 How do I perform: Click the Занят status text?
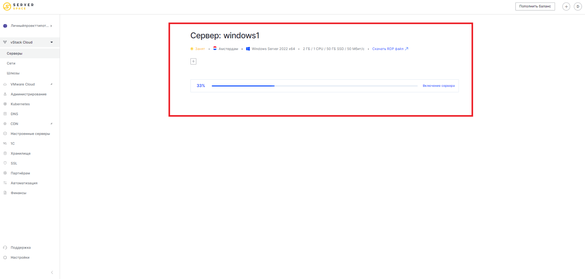[200, 49]
